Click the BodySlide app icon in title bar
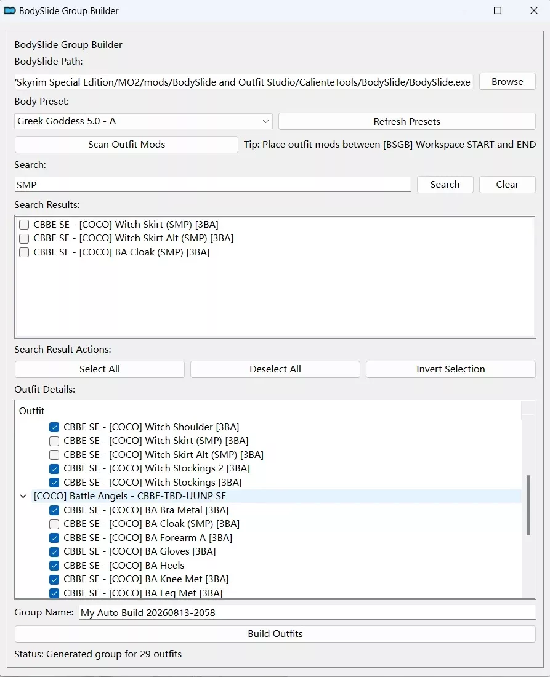 [x=9, y=11]
